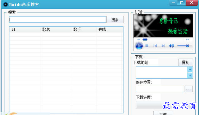199x115 pixels.
Task: Maximize the Baidu音乐搜索 window
Action: click(x=182, y=3)
